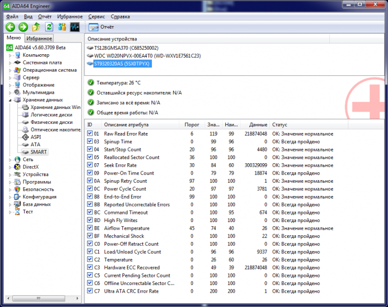
Task: Expand the Сеть node arrow
Action: pos(10,160)
